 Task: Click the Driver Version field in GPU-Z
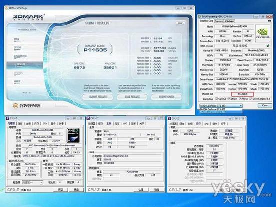242,79
